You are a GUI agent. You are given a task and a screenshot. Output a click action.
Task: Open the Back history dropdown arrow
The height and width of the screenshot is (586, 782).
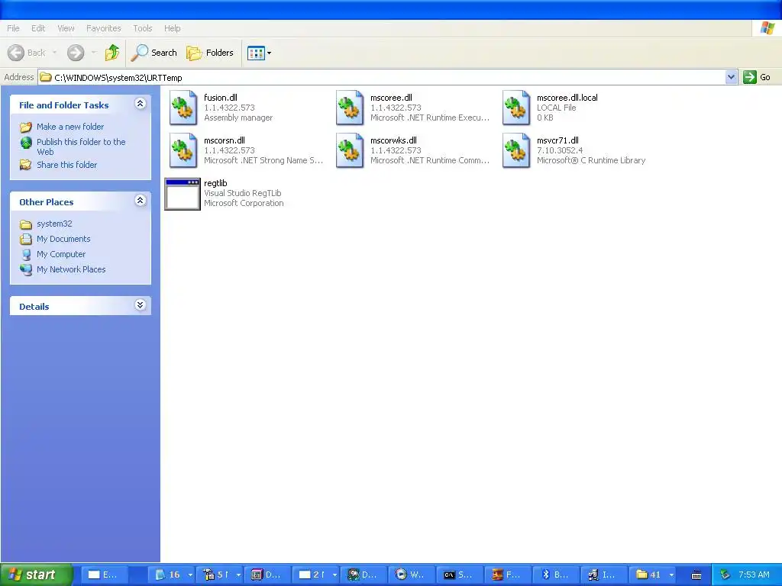54,53
